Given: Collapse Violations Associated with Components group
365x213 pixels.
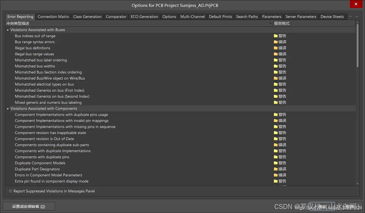Looking at the screenshot, I should [x=8, y=109].
